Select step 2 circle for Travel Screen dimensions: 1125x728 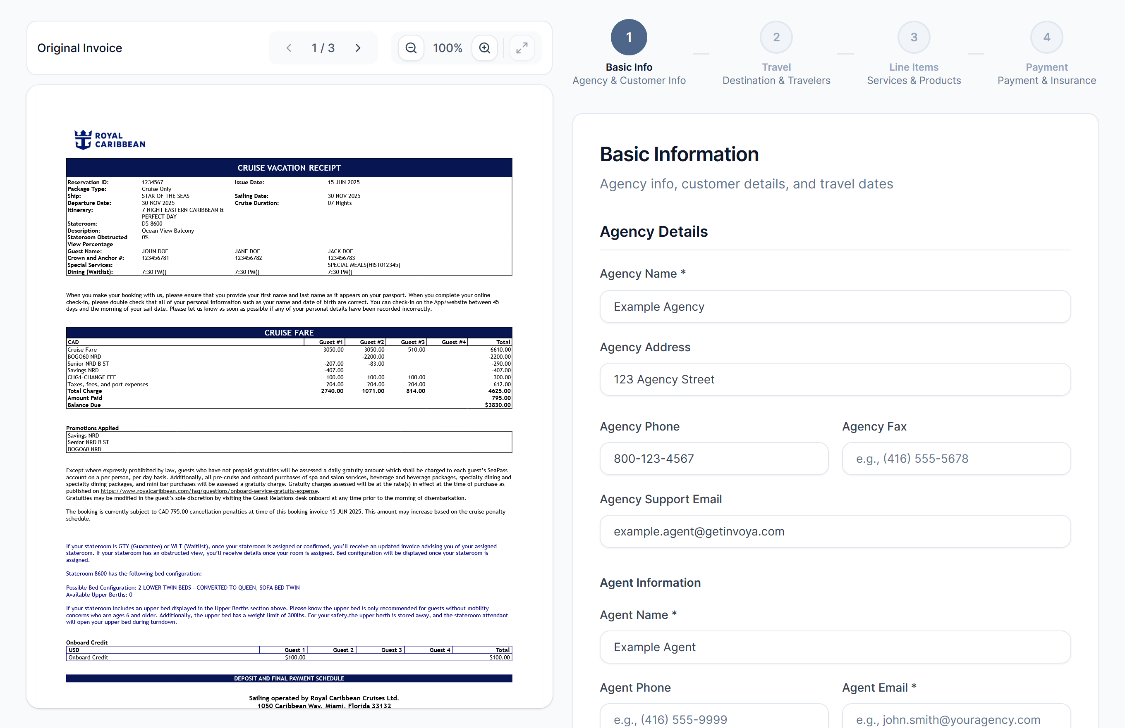(776, 37)
